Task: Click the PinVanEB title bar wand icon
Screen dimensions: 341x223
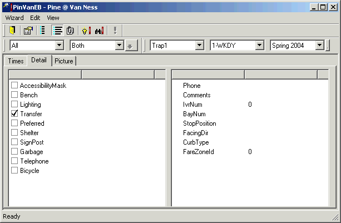Action: point(7,7)
